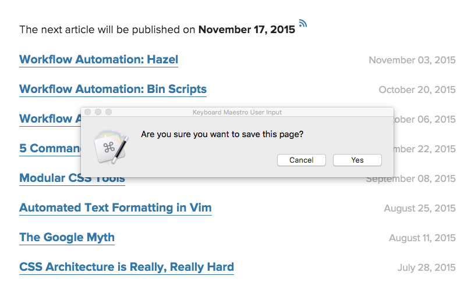
Task: Click the "Are you sure" dialog message
Action: [x=222, y=134]
